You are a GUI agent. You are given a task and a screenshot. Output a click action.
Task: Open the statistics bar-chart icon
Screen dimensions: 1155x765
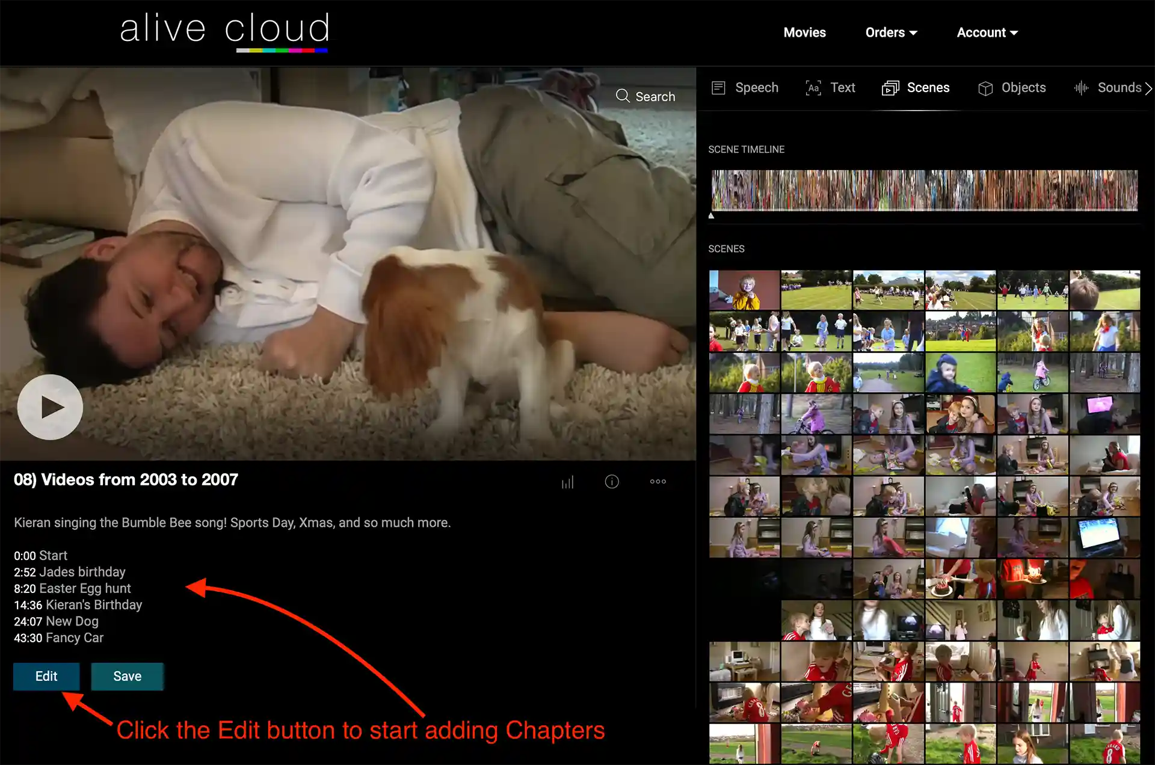(x=567, y=482)
